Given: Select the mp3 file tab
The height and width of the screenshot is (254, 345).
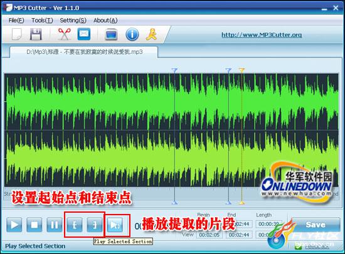Looking at the screenshot, I should tap(84, 52).
